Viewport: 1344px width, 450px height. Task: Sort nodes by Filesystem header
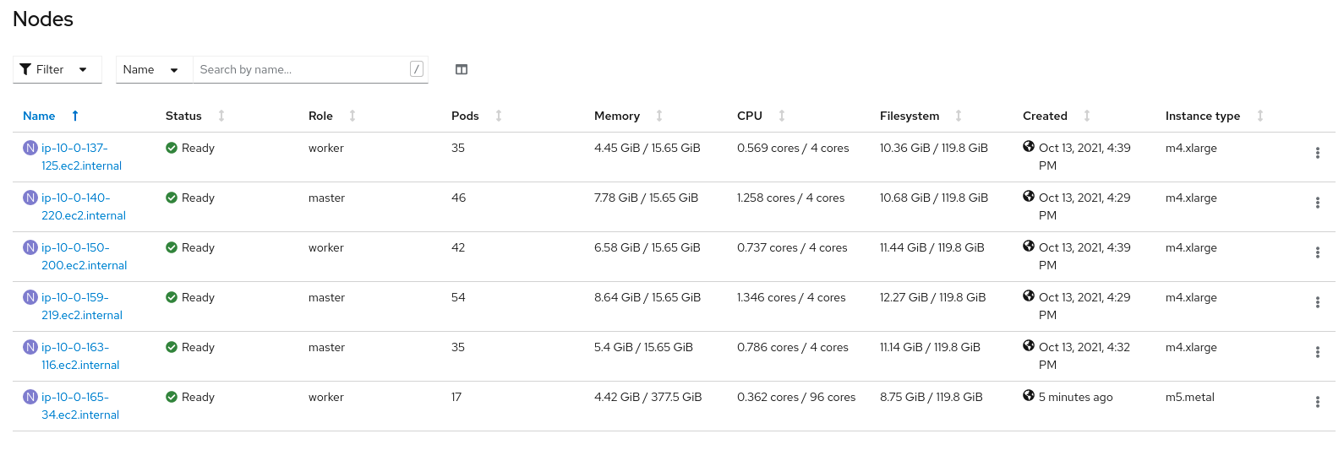910,116
